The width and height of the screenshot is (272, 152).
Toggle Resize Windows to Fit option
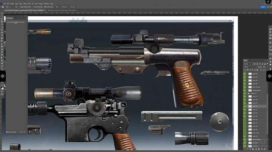point(26,7)
